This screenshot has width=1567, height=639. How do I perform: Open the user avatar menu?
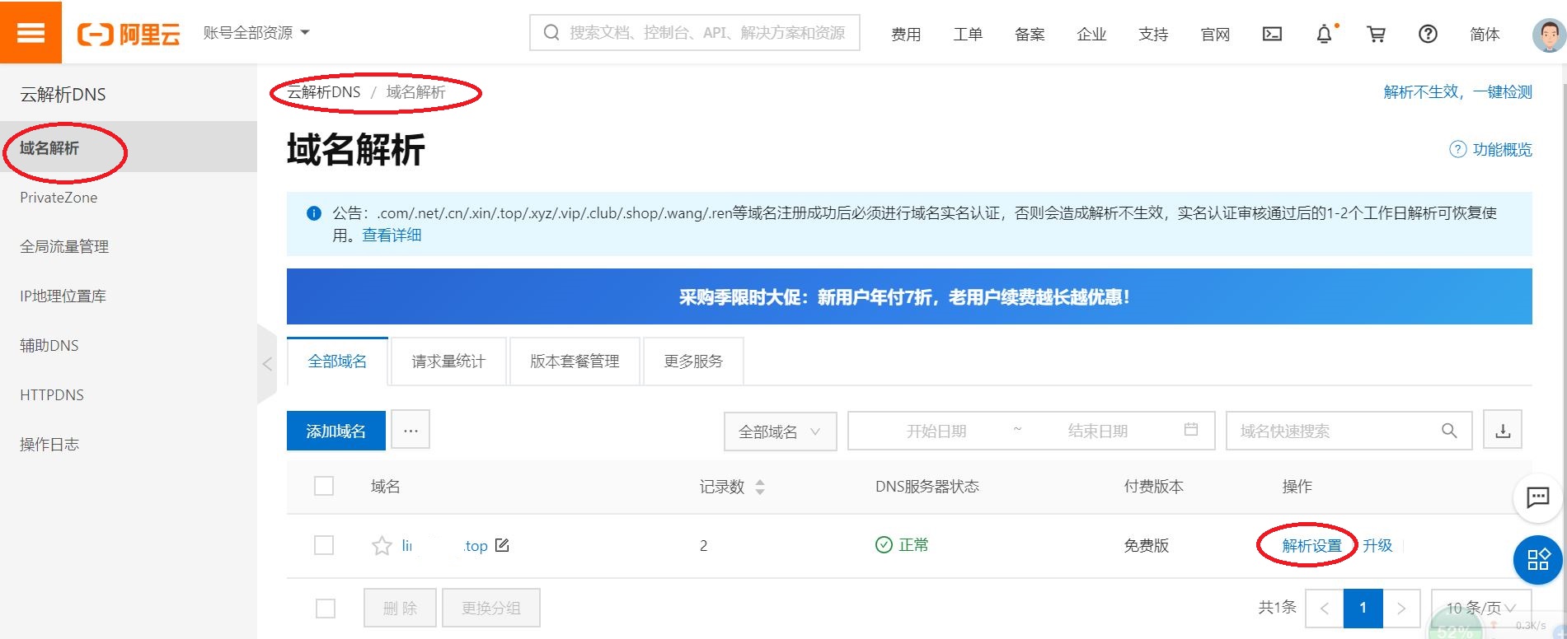(1548, 35)
